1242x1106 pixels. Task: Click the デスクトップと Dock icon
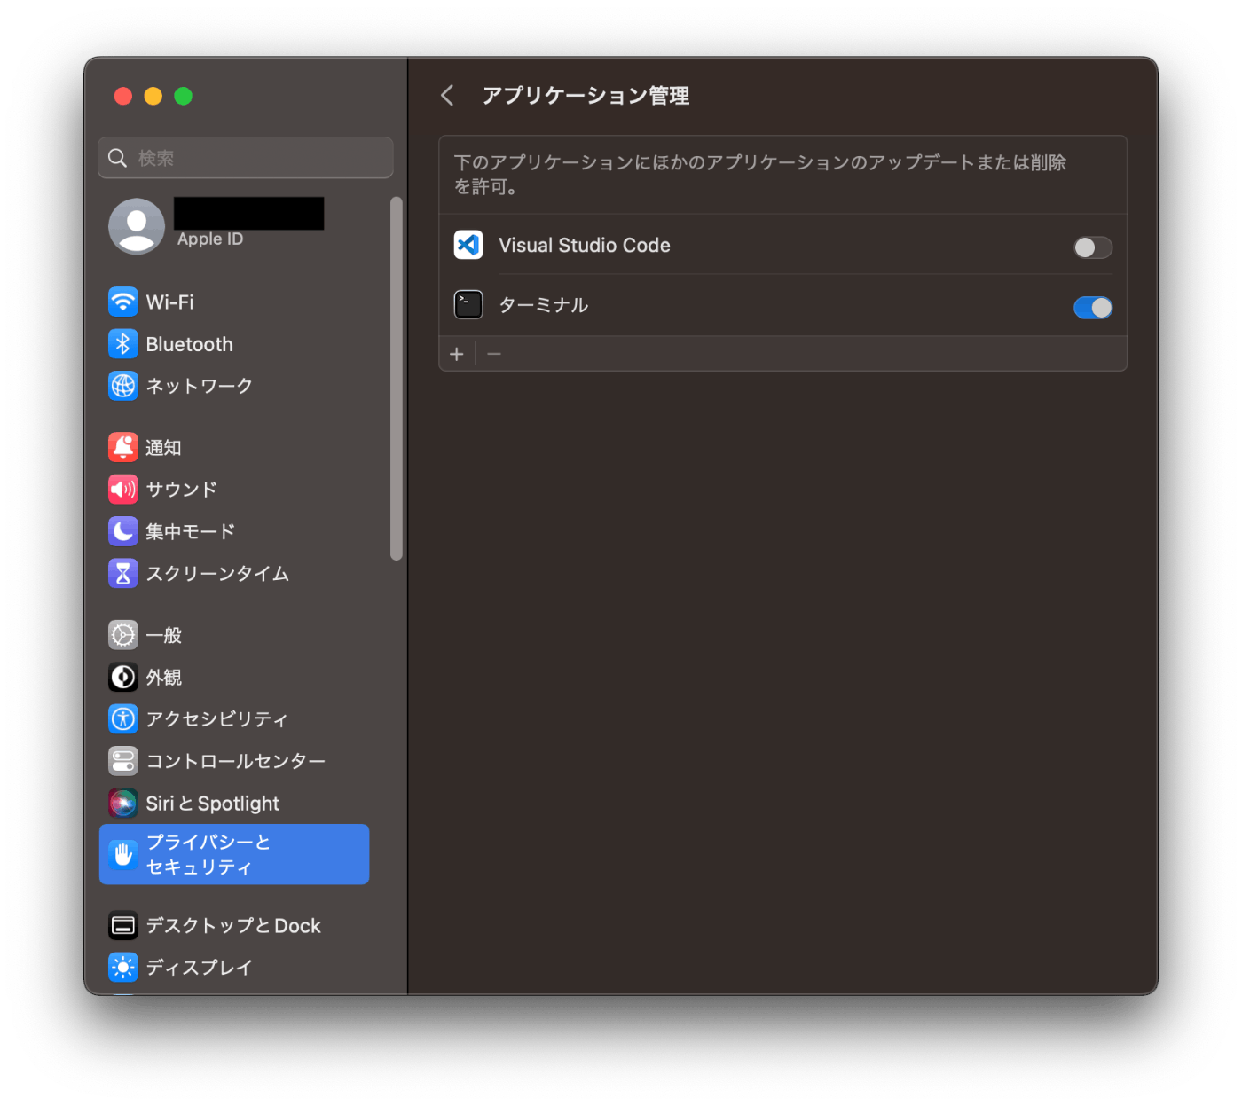pyautogui.click(x=123, y=925)
